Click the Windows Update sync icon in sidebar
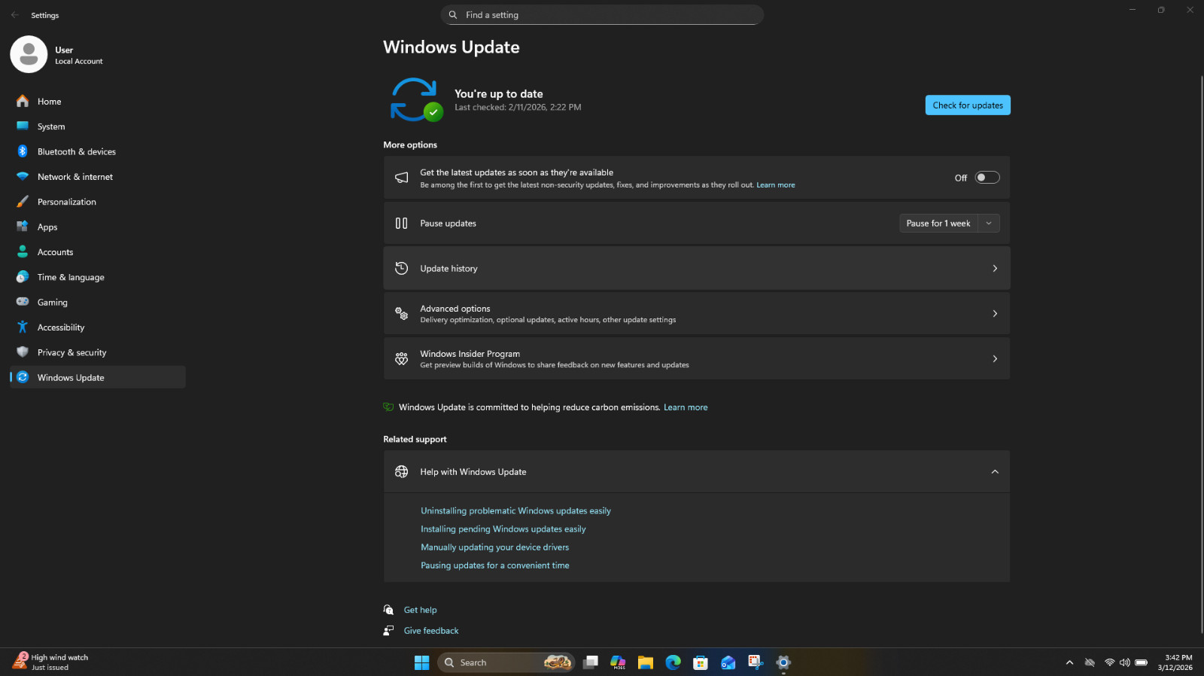 (x=23, y=377)
